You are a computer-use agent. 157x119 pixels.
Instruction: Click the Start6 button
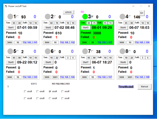pos(48,62)
